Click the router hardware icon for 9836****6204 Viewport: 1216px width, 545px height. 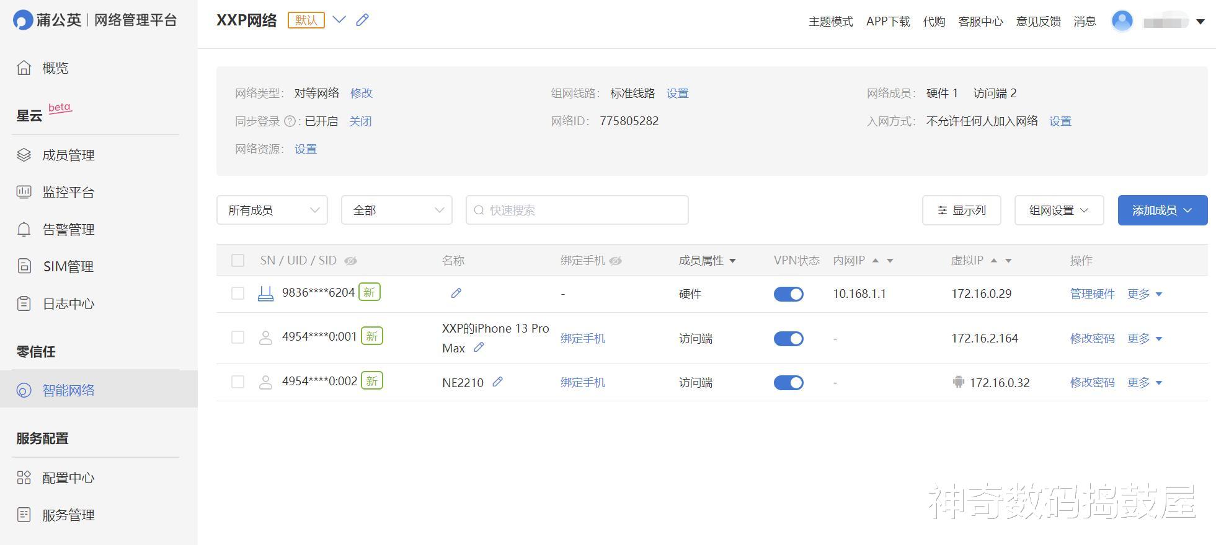point(265,294)
